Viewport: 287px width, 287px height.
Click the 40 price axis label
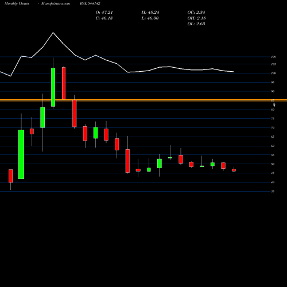click(273, 182)
